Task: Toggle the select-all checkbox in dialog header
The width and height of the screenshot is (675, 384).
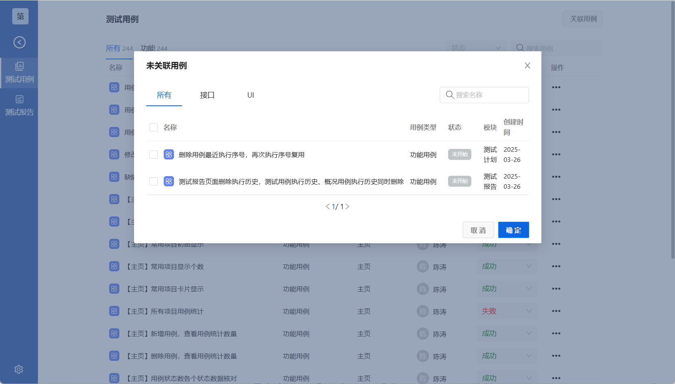Action: pos(154,127)
